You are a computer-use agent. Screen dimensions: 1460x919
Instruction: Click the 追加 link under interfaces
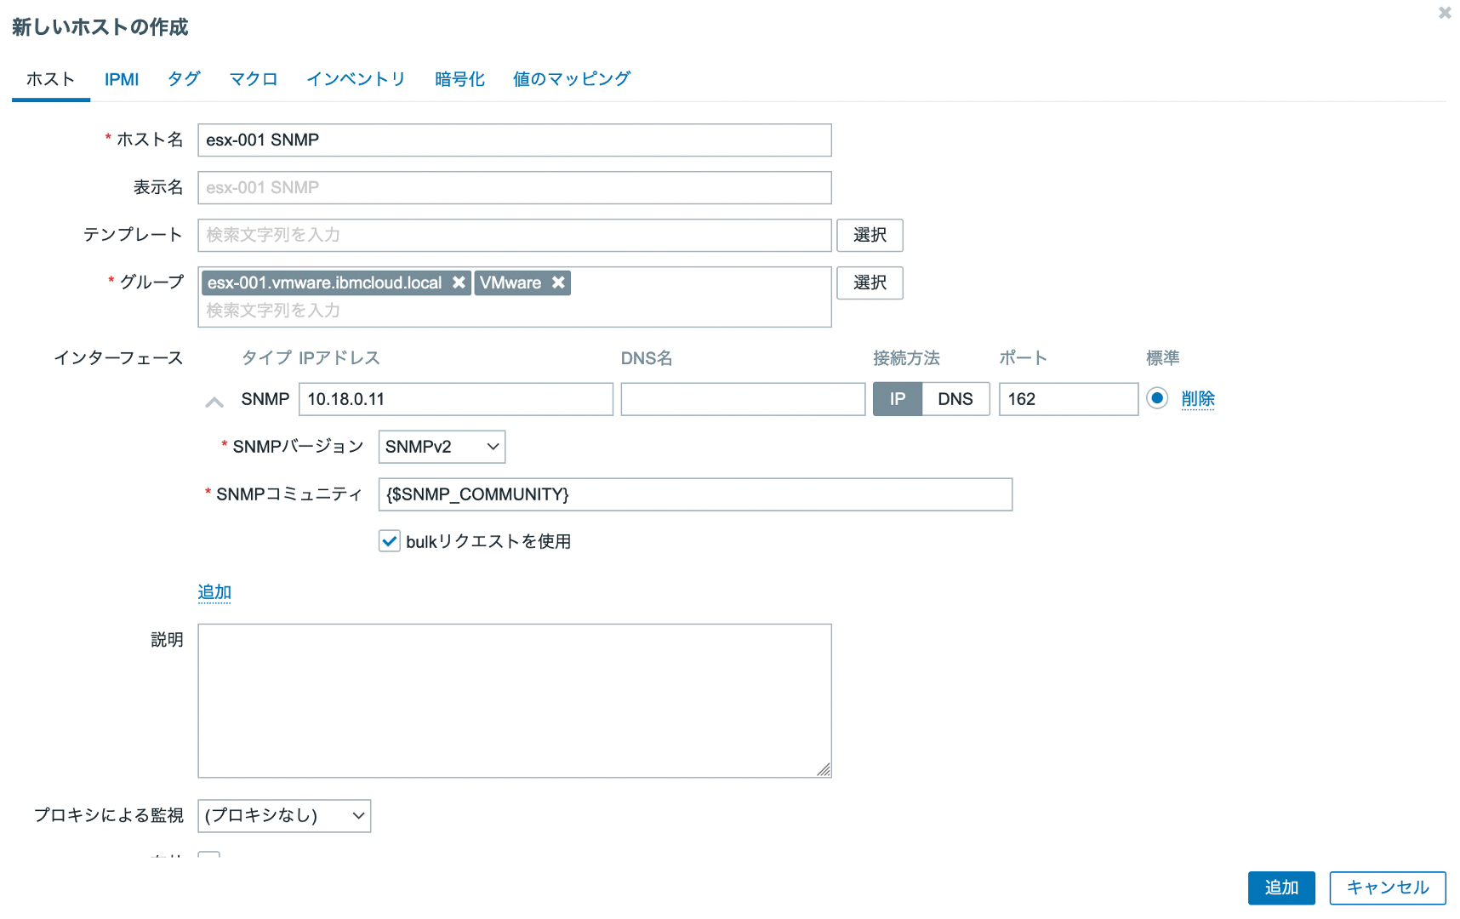[x=214, y=592]
